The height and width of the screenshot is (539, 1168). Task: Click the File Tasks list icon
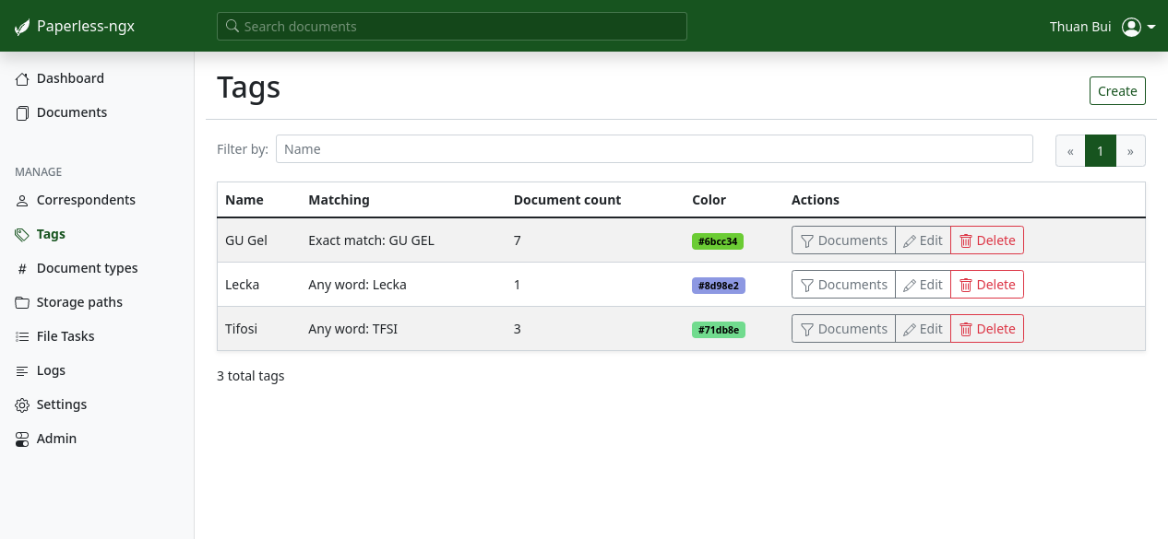pyautogui.click(x=22, y=337)
